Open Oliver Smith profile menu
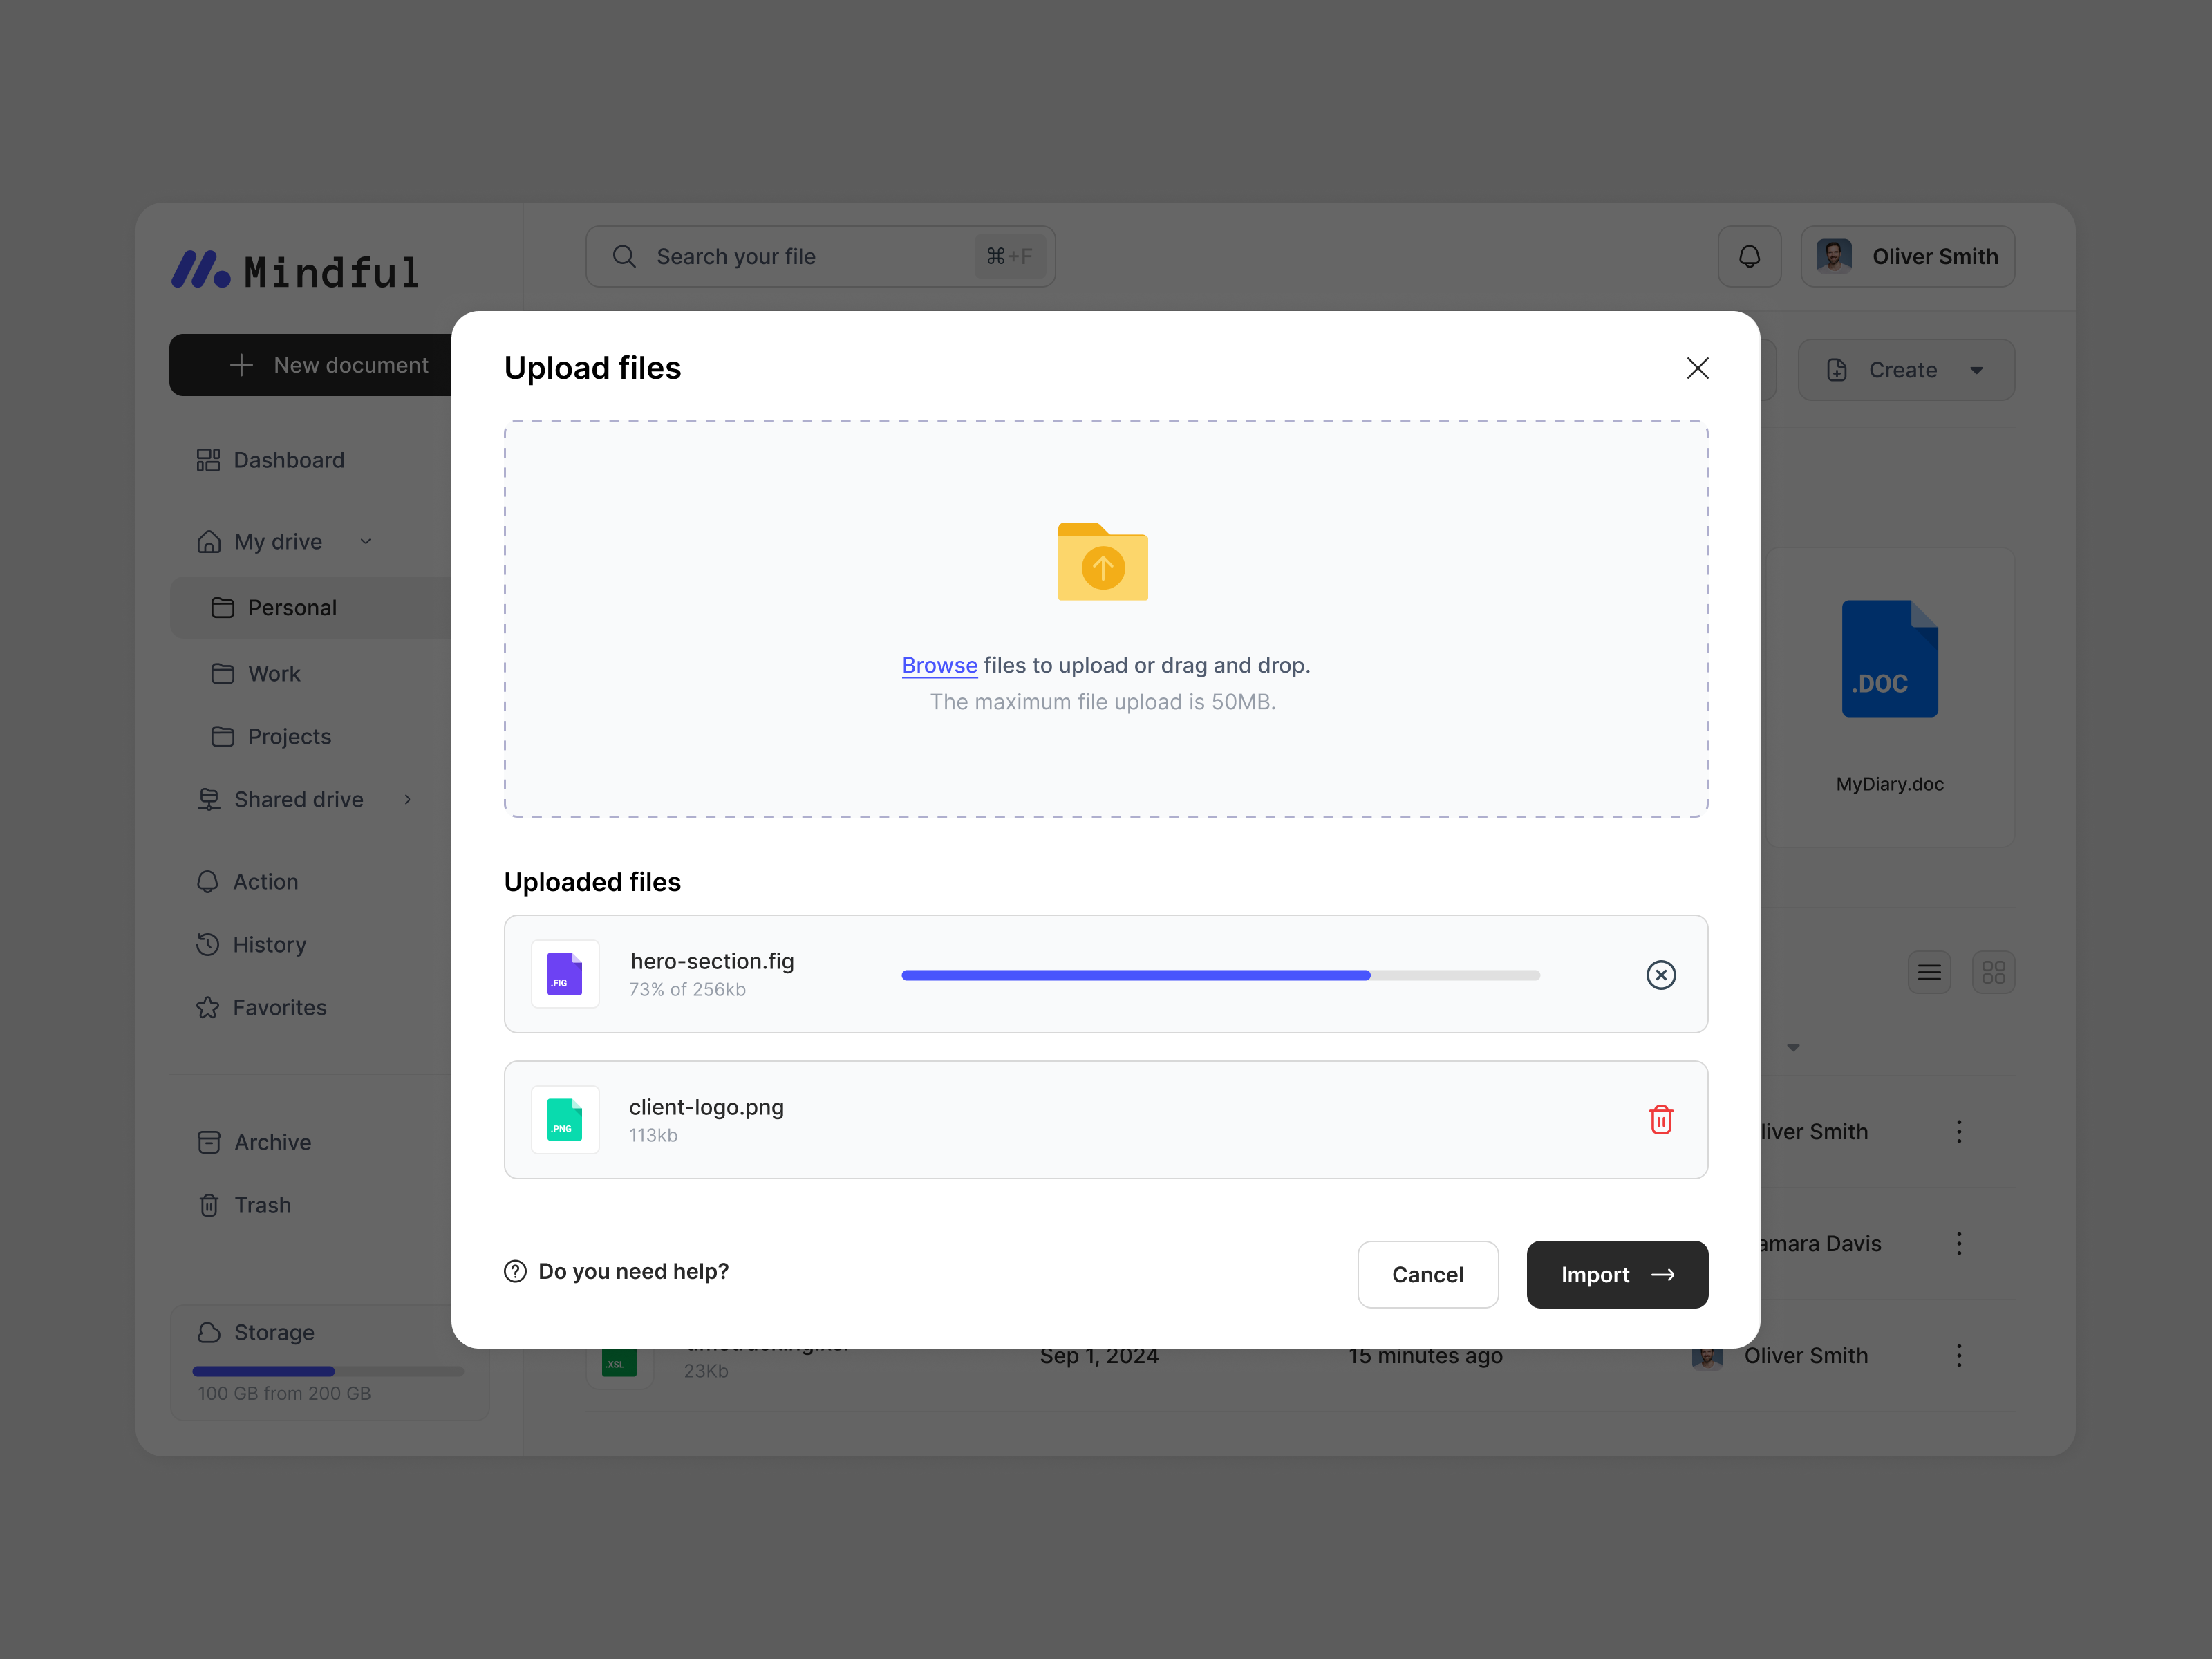 (x=1907, y=256)
